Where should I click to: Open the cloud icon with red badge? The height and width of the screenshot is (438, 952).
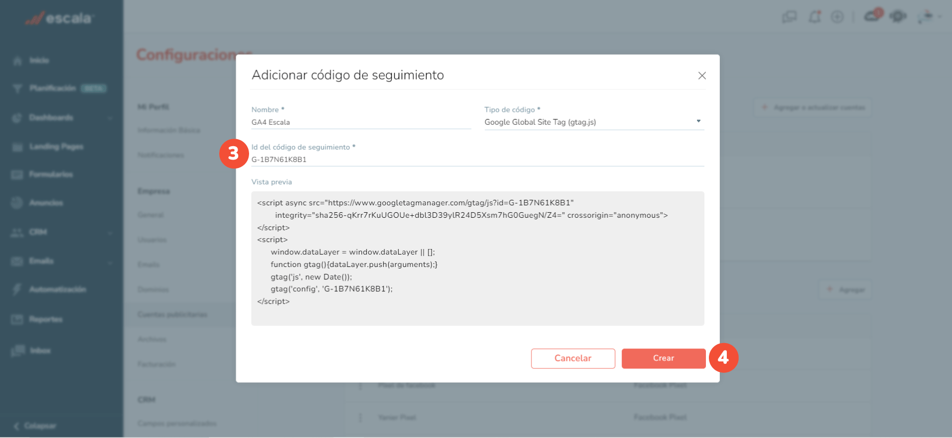[872, 16]
